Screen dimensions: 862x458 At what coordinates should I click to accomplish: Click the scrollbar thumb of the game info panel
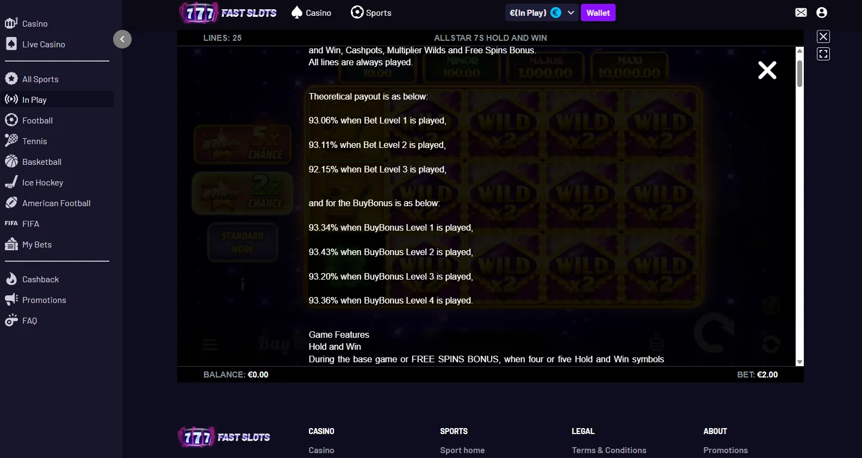799,73
